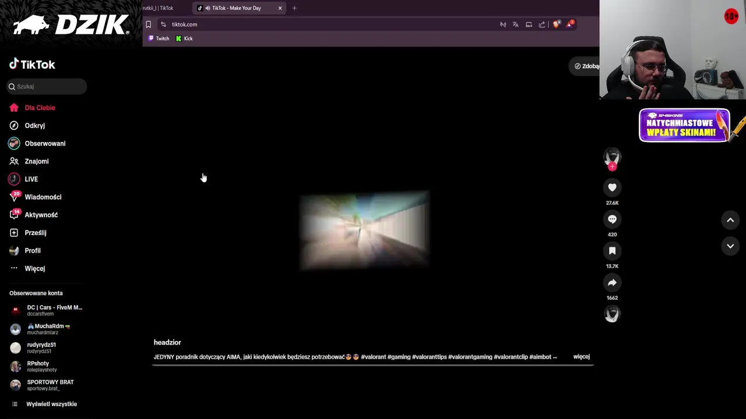The height and width of the screenshot is (419, 746).
Task: Open site settings icon in address bar
Action: coord(164,24)
